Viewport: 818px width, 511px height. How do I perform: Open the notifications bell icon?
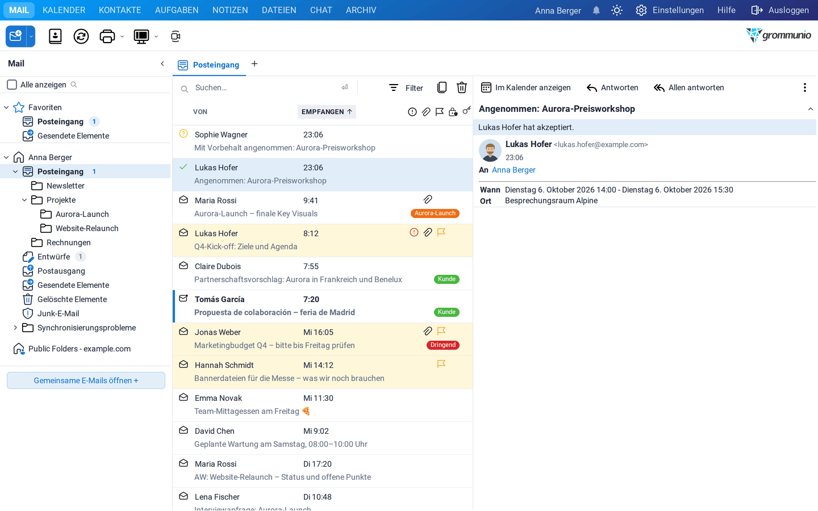[596, 10]
